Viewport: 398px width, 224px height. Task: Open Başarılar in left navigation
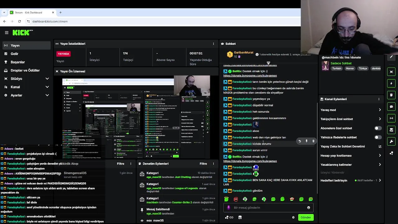pyautogui.click(x=26, y=62)
